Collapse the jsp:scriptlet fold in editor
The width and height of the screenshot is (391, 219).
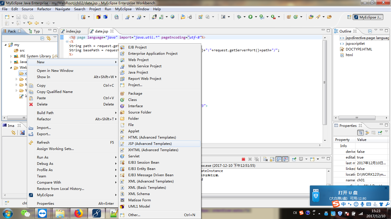[x=67, y=42]
